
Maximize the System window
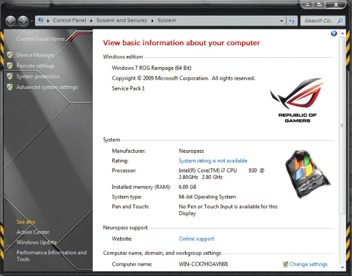tap(319, 4)
